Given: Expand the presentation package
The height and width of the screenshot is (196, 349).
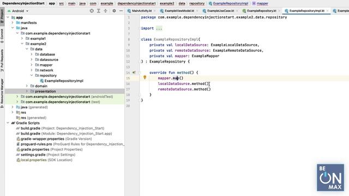Looking at the screenshot, I should 27,91.
